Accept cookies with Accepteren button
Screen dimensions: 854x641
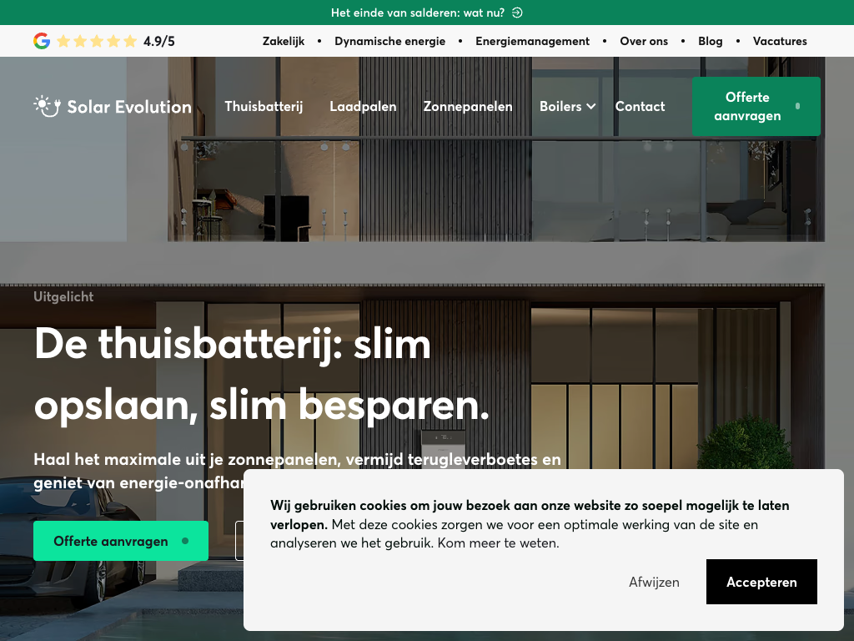point(761,582)
